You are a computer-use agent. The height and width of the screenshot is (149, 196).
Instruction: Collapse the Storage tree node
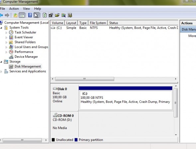coord(1,62)
